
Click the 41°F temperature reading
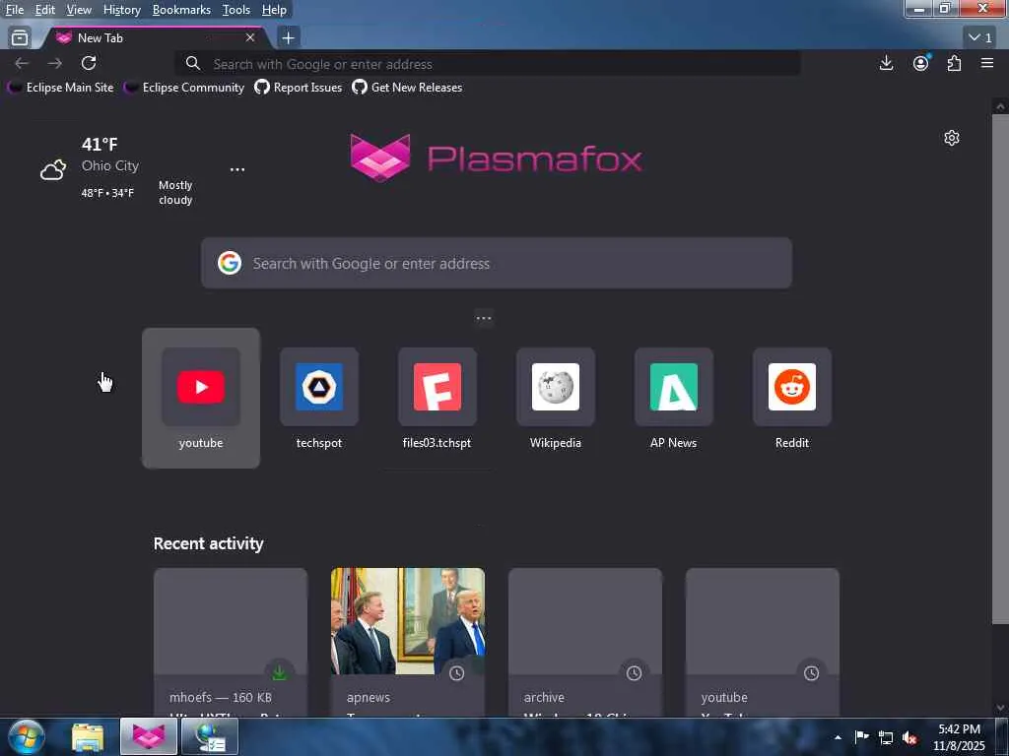pos(100,144)
